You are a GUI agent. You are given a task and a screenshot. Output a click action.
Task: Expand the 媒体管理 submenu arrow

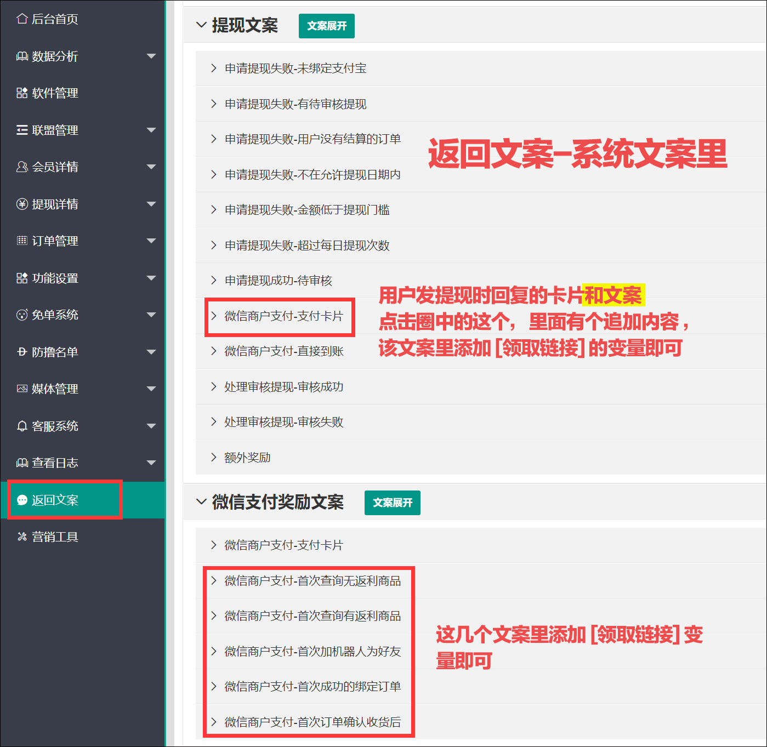coord(151,389)
